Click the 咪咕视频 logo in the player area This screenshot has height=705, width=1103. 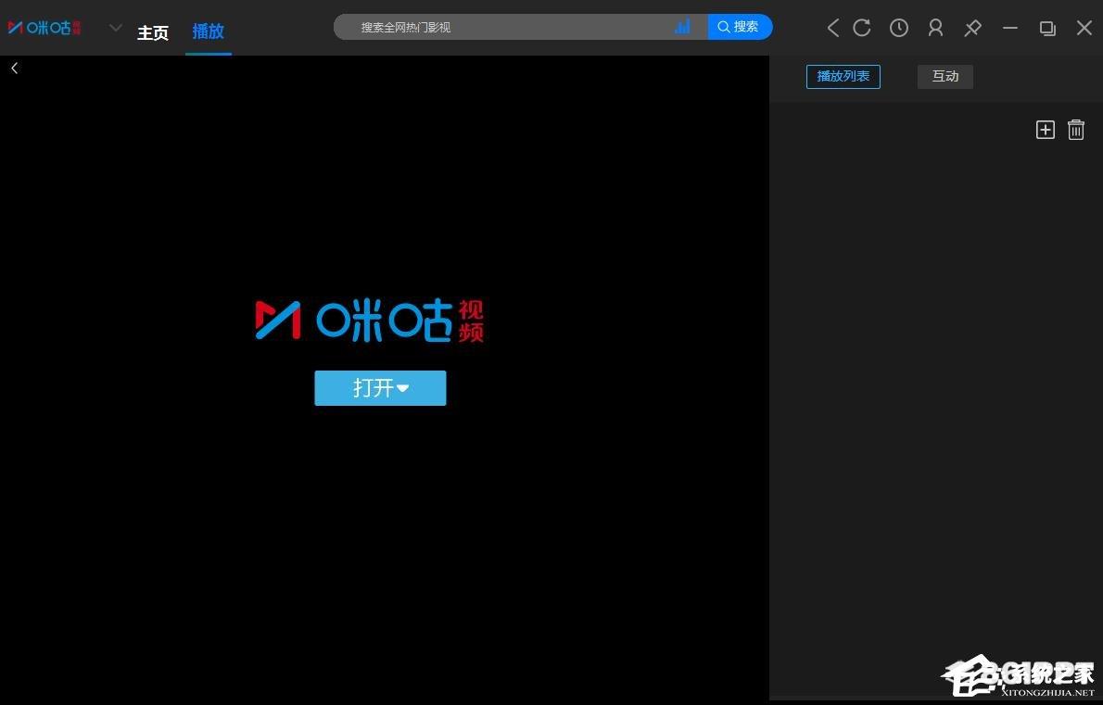(x=369, y=321)
